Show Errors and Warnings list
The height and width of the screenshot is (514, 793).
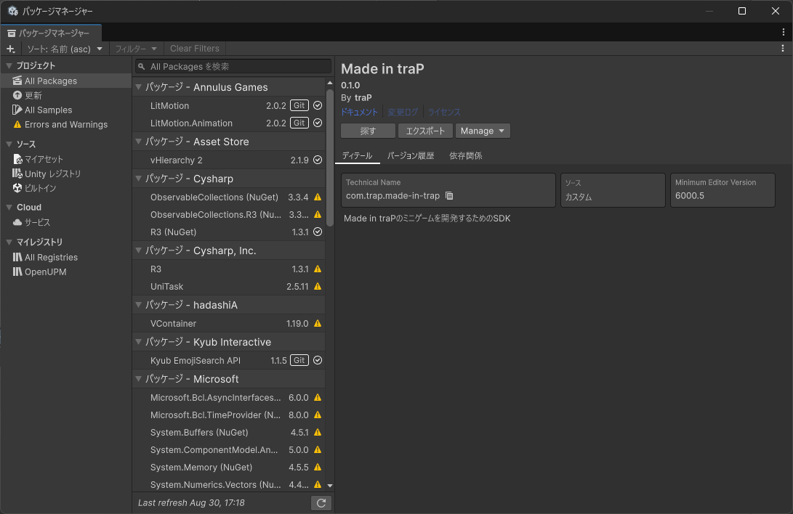click(x=65, y=125)
